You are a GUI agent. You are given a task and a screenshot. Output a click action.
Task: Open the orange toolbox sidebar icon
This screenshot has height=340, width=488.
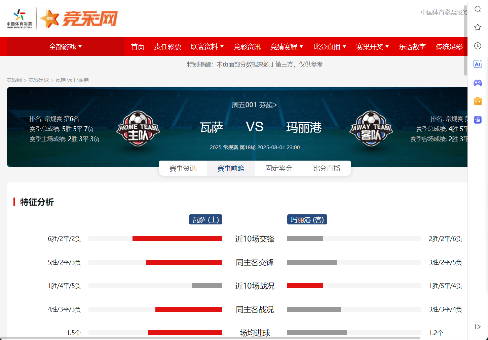tap(478, 101)
